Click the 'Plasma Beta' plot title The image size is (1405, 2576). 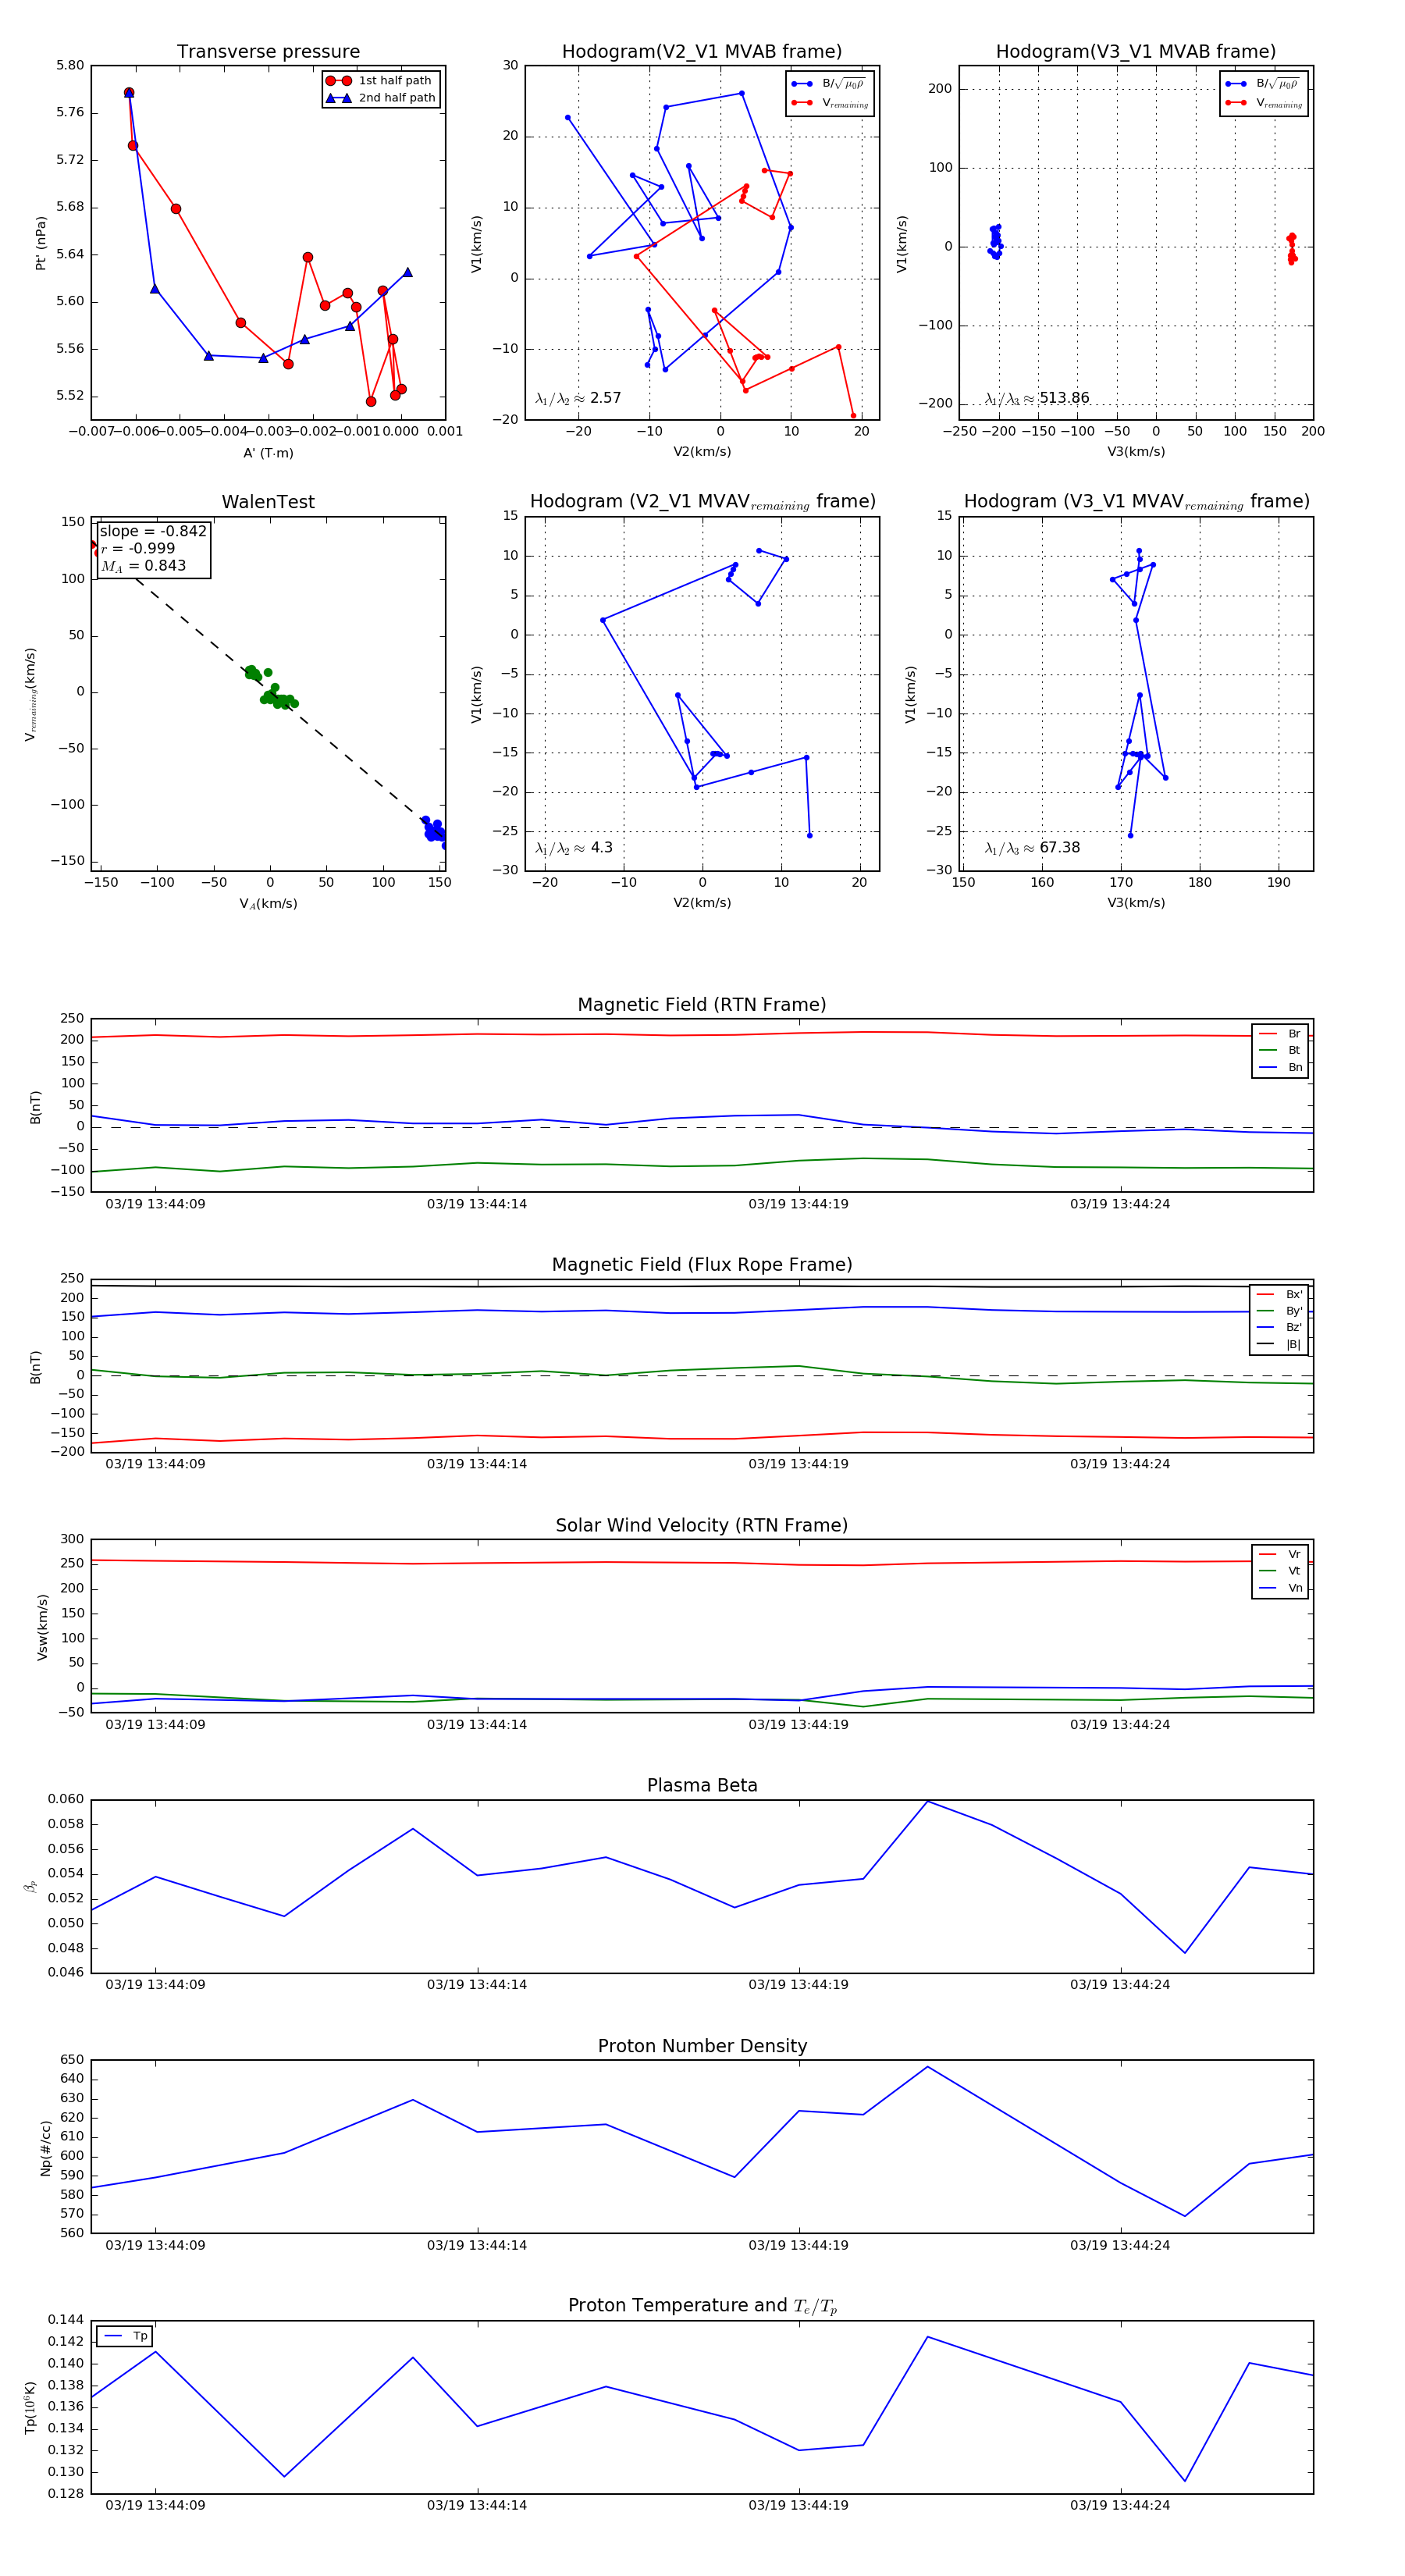coord(702,1785)
